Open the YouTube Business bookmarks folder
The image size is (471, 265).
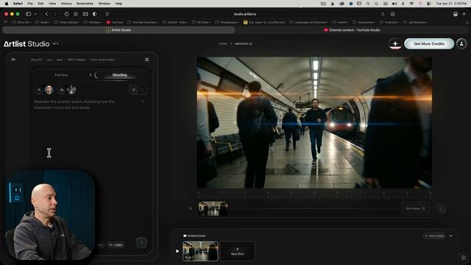[143, 22]
